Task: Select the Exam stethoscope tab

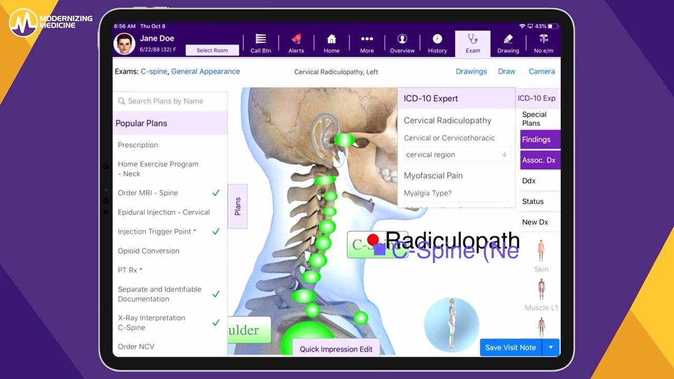Action: click(473, 43)
